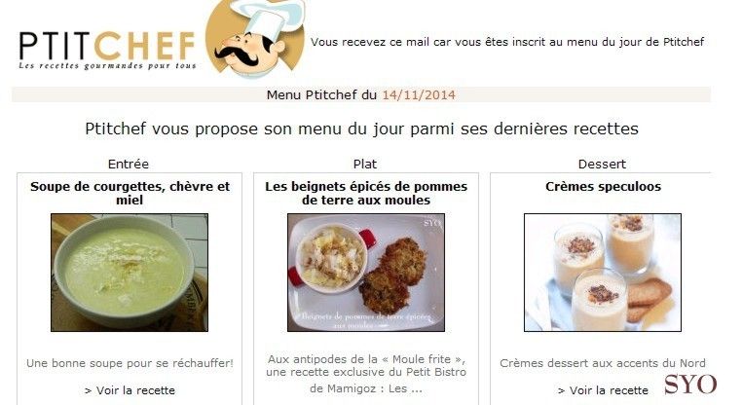Click the Une bonne soupe pour se réchauffer text

[x=130, y=363]
